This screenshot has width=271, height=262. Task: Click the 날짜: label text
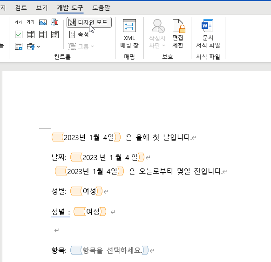(59, 157)
